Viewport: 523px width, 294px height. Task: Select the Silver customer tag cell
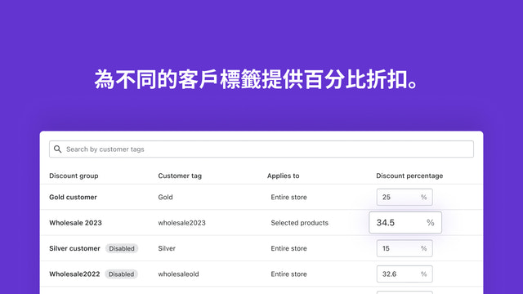(167, 248)
